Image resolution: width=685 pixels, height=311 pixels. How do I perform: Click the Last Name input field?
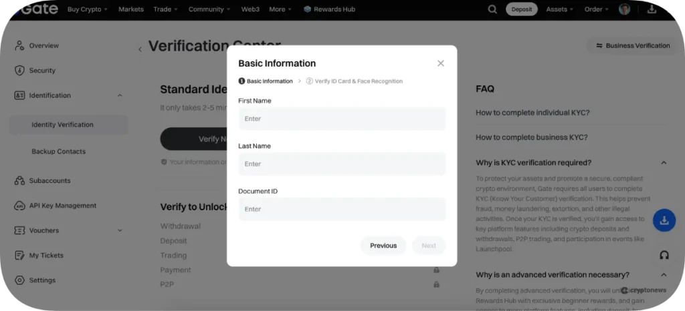coord(342,164)
